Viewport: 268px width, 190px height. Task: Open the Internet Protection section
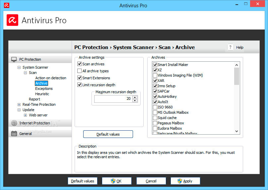click(x=40, y=123)
